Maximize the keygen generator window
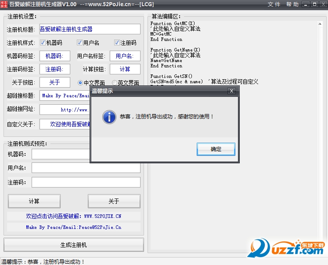Viewport: 328px width, 265px height. pos(314,4)
